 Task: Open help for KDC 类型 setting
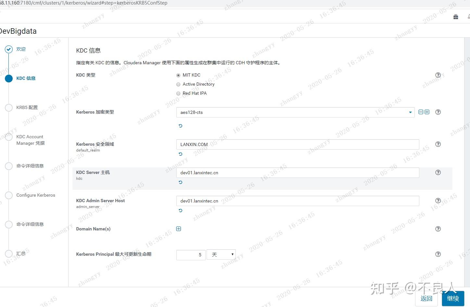(438, 75)
